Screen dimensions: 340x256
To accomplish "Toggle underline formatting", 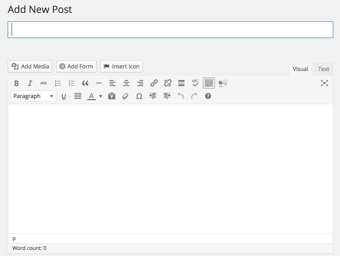I will pyautogui.click(x=64, y=96).
